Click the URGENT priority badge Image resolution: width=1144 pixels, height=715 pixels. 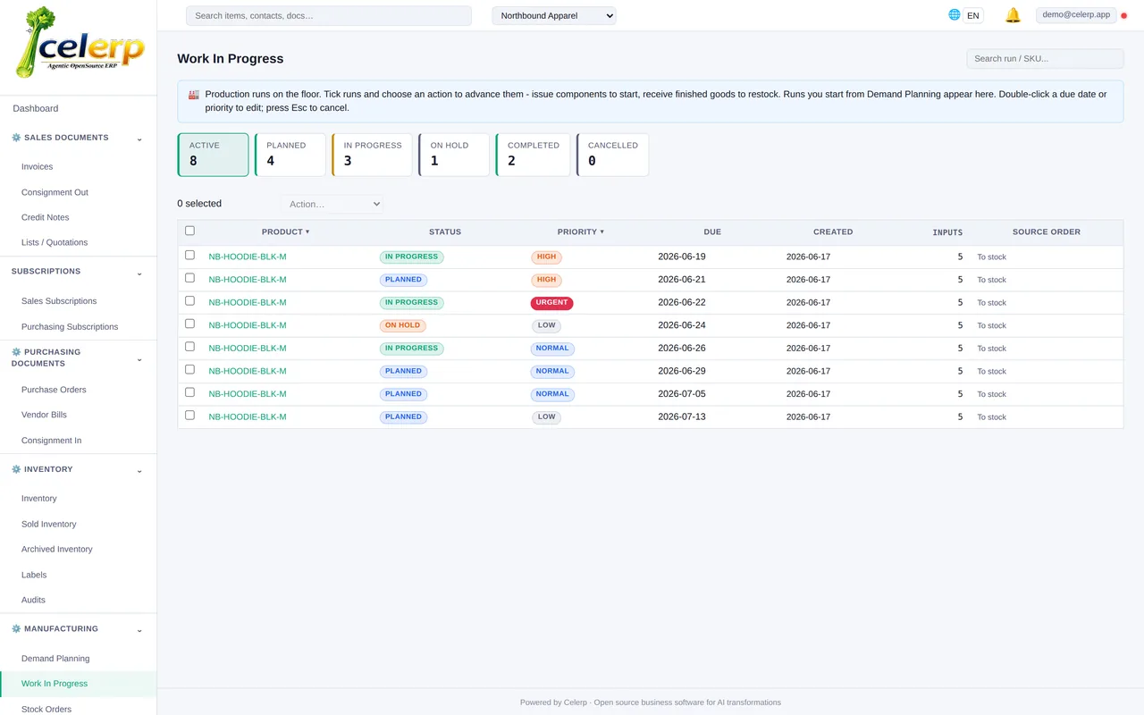[x=551, y=303]
